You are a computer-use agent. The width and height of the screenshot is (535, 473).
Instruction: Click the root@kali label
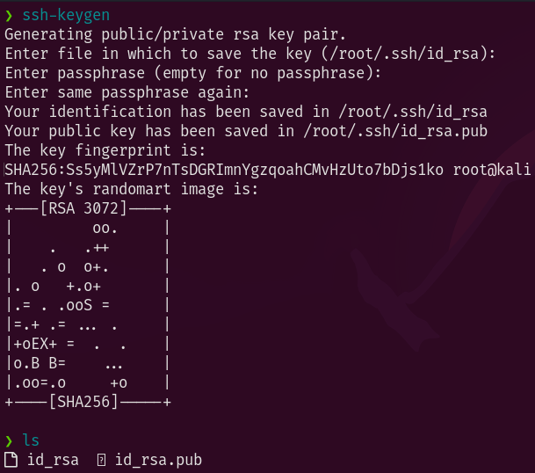pos(492,170)
